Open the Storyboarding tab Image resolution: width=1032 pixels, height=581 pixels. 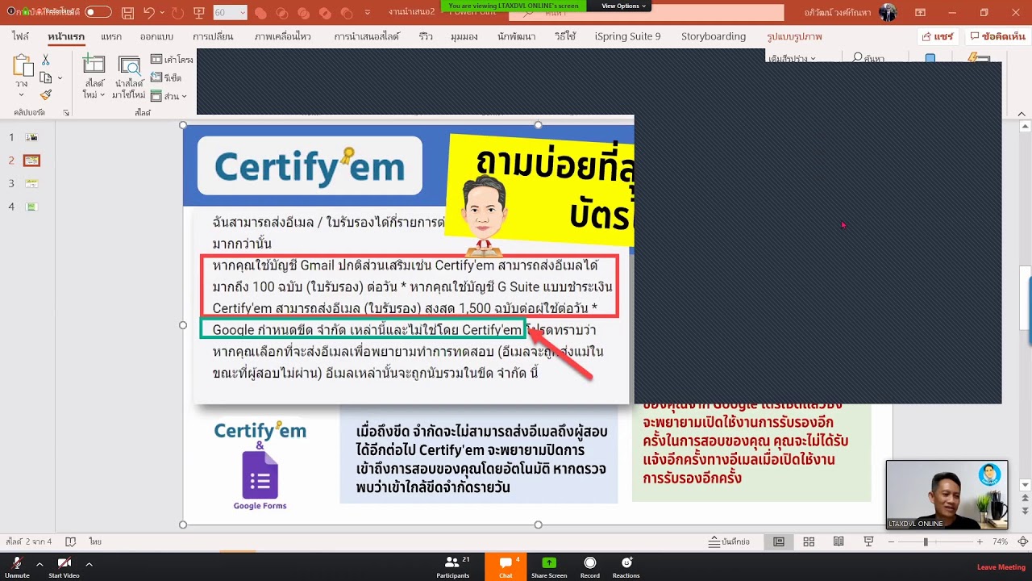tap(714, 36)
